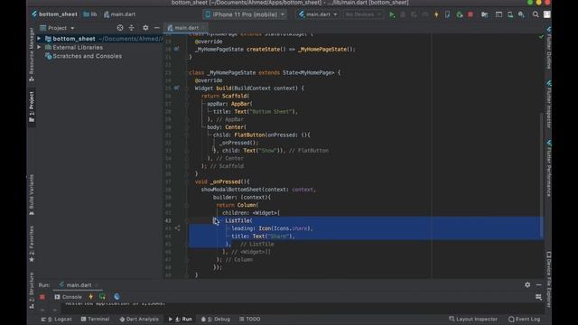This screenshot has width=578, height=325.
Task: Expand the External Libraries tree node
Action: coord(39,48)
